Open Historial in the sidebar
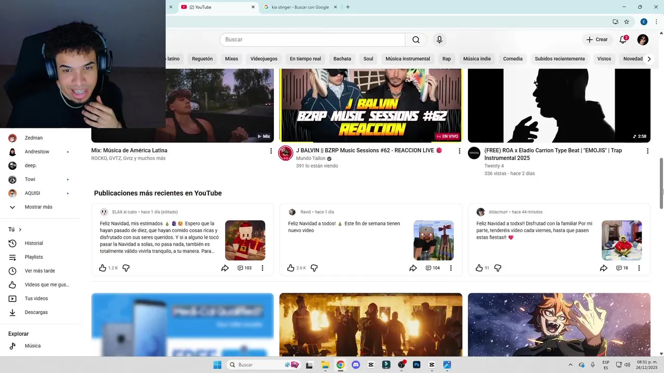The image size is (664, 373). pos(34,243)
